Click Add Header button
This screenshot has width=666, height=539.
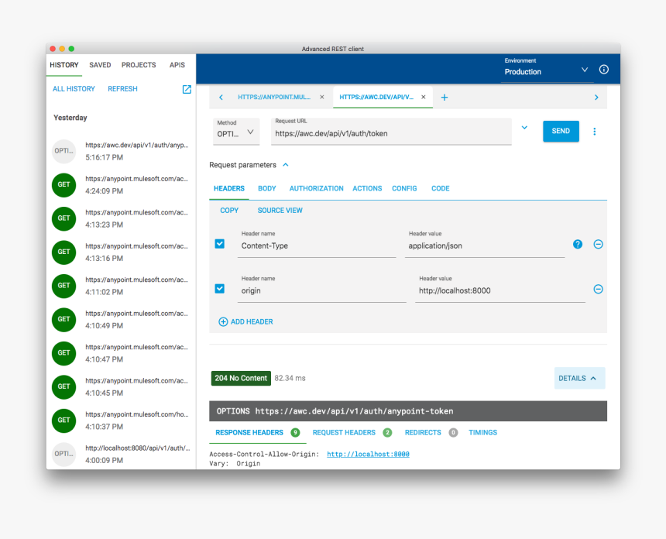pyautogui.click(x=245, y=321)
